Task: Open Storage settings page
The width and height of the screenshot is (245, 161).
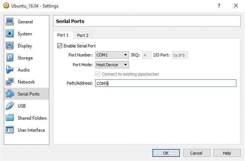Action: pos(25,58)
